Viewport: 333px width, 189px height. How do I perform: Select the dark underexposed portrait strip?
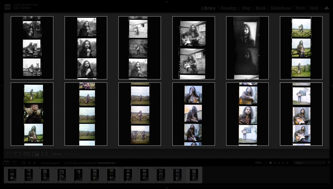247,48
